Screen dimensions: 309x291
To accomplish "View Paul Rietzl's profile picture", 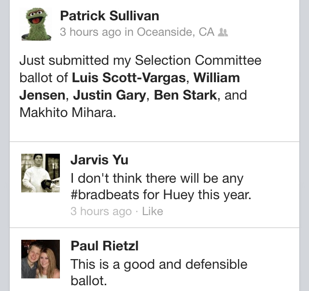I will tap(41, 259).
